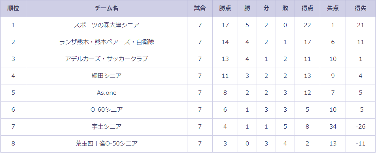Select the 勝点 header cell
Image resolution: width=376 pixels, height=153 pixels.
[x=225, y=8]
